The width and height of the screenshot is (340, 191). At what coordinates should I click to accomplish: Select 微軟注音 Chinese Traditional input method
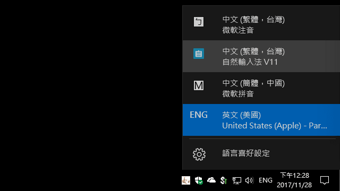point(261,24)
